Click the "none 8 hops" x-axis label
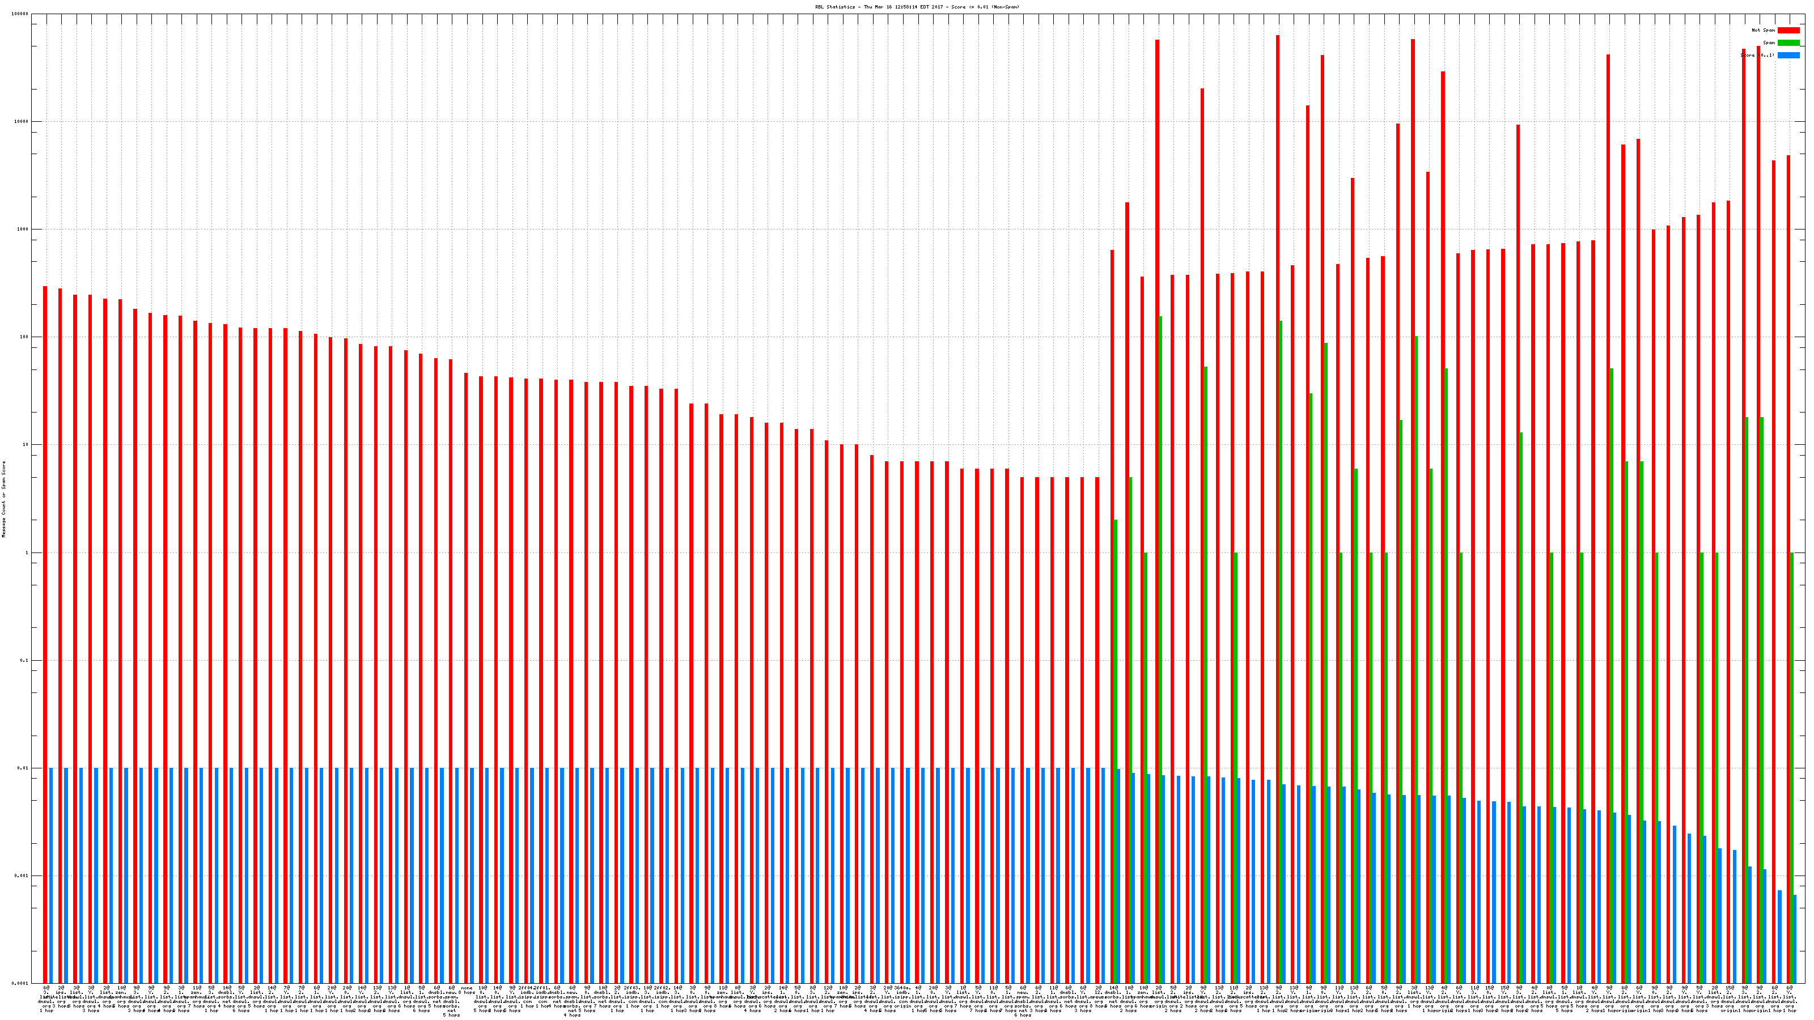 [468, 991]
